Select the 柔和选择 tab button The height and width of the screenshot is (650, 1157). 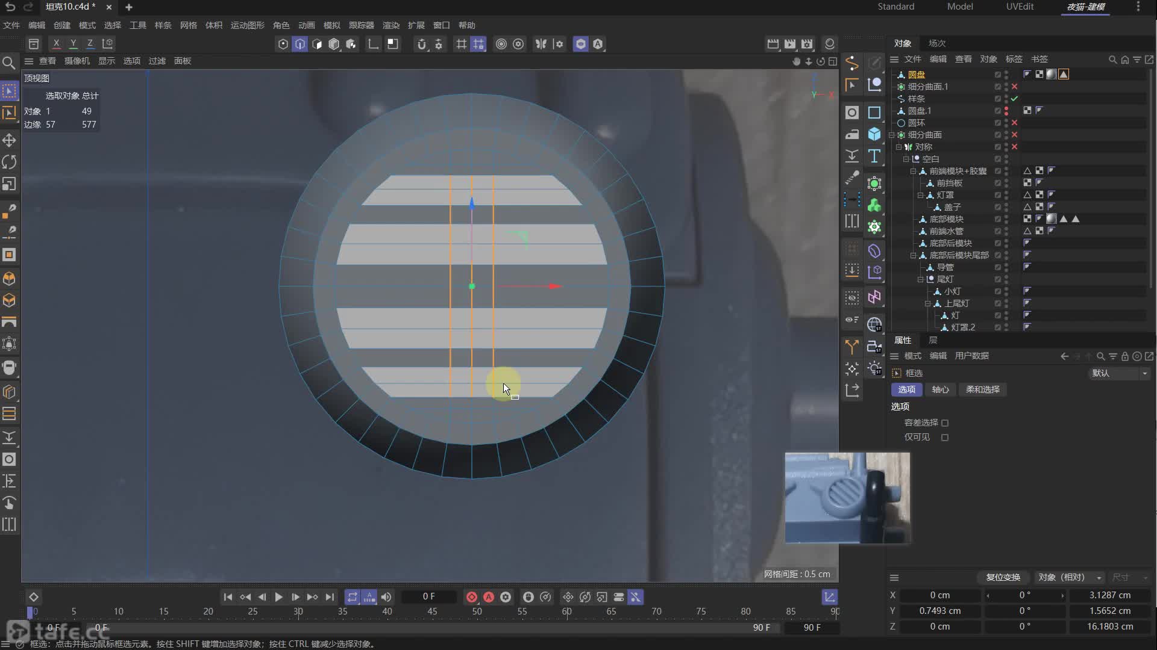coord(983,389)
